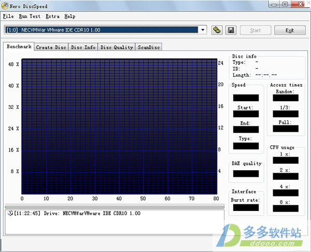The height and width of the screenshot is (252, 311).
Task: Select the NECVMWar VMware IDE drive combo box
Action: click(106, 30)
